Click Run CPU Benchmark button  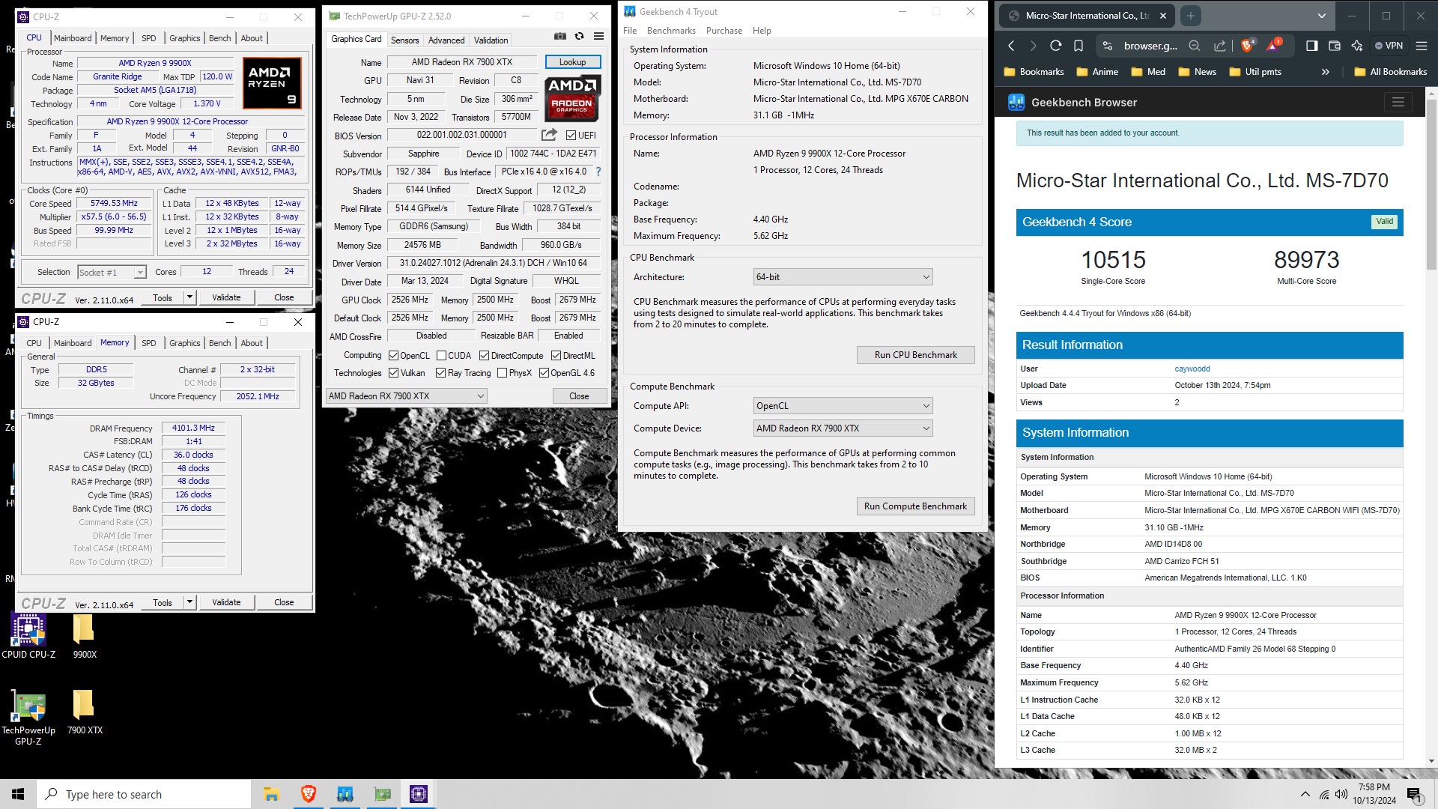(915, 355)
